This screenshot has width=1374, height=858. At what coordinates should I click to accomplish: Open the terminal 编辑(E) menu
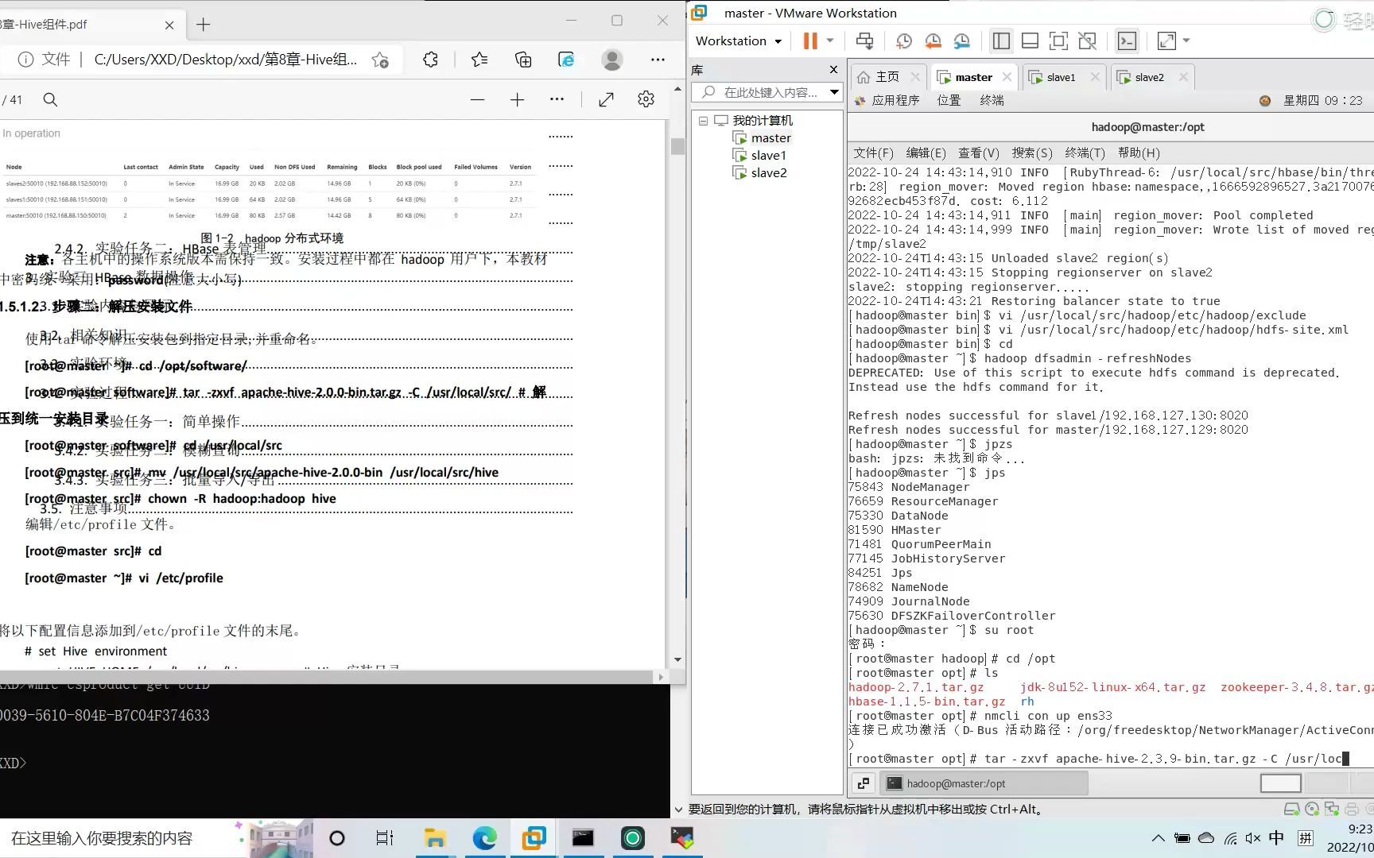coord(926,153)
